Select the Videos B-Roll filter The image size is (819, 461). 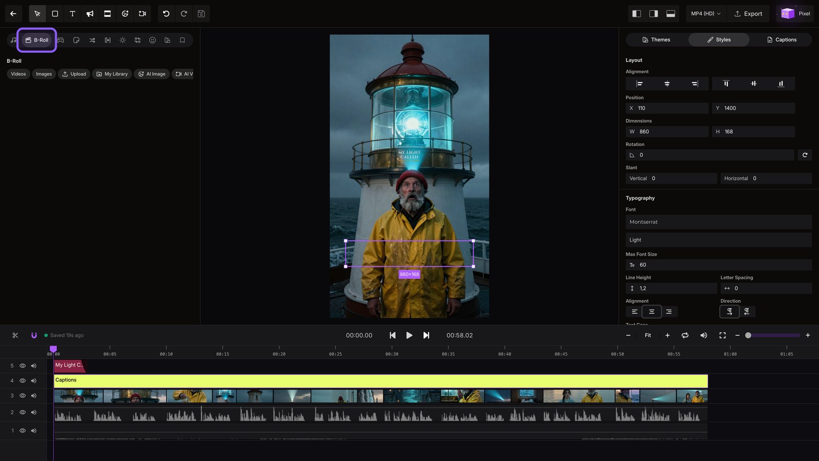(18, 74)
